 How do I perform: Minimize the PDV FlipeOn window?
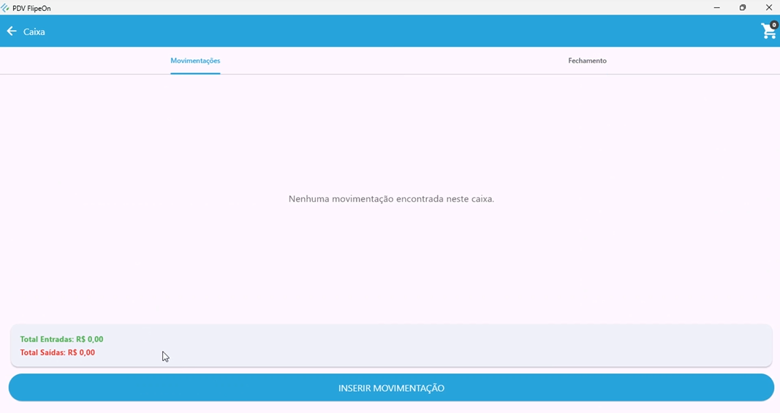coord(716,8)
